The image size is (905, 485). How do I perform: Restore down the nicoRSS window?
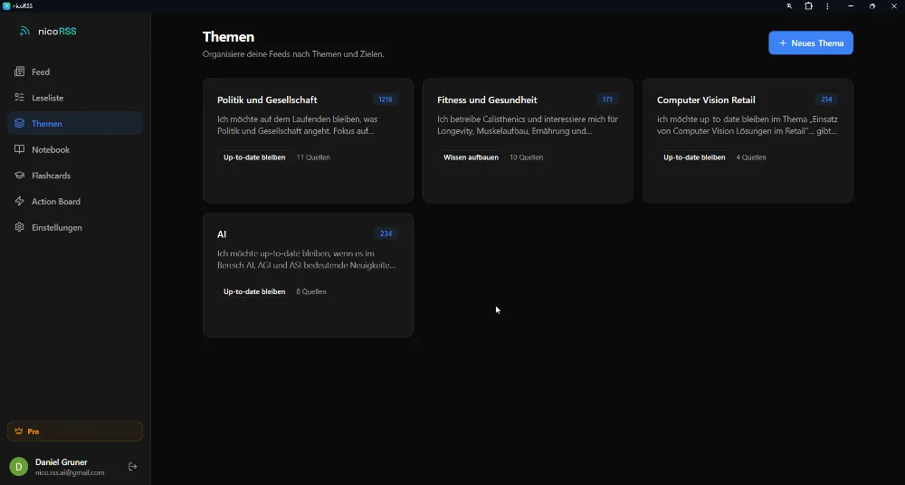click(872, 5)
